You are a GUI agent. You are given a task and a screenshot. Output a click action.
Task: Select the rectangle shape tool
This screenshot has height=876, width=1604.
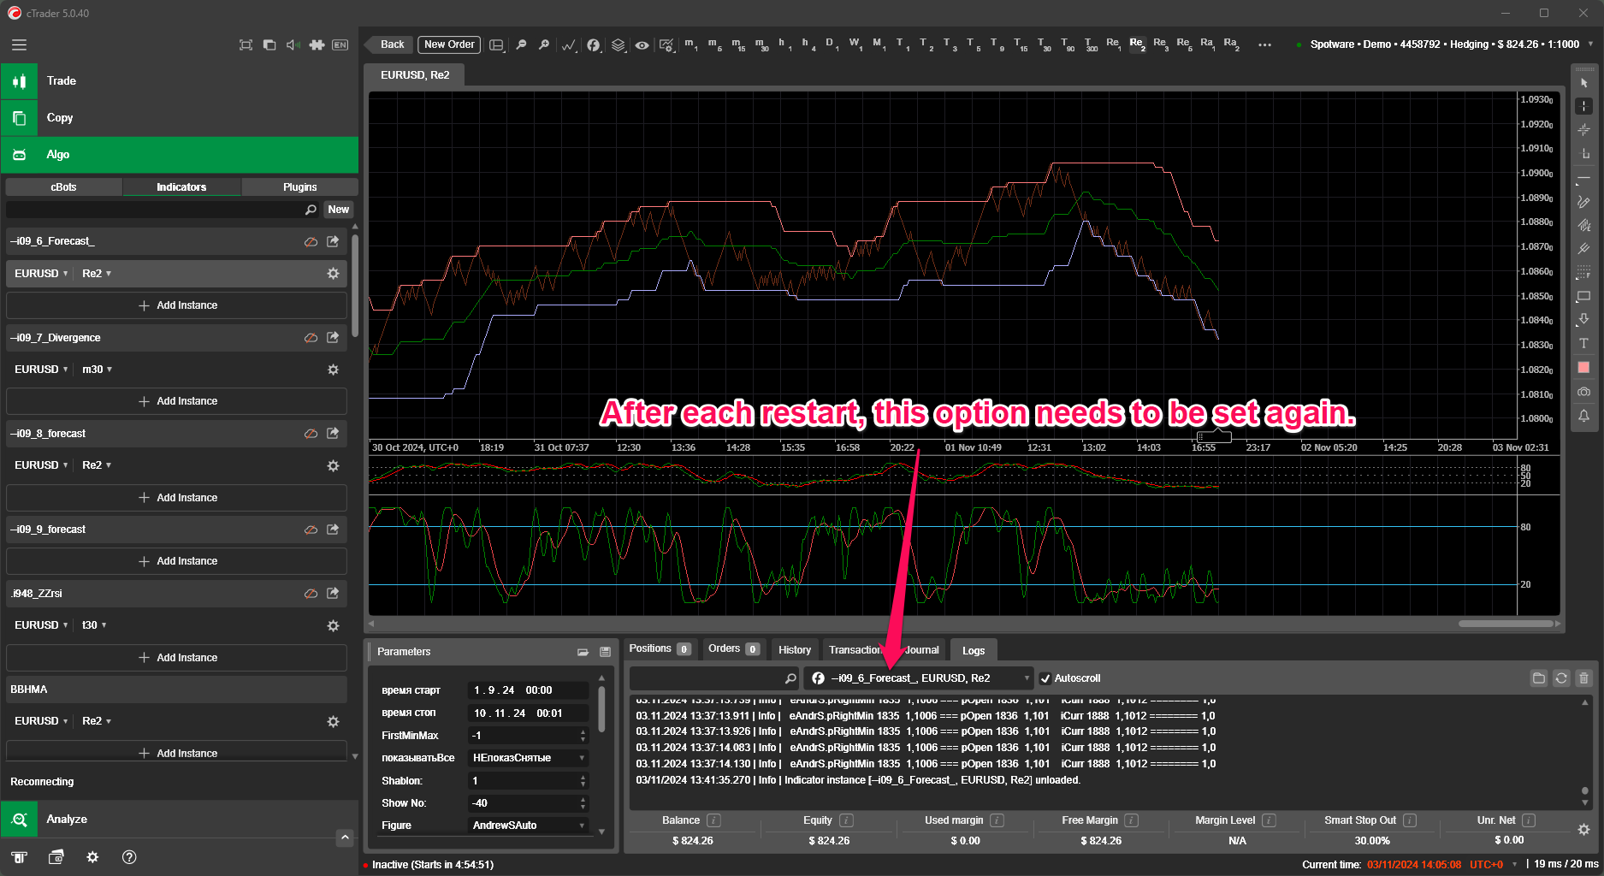(x=1583, y=296)
